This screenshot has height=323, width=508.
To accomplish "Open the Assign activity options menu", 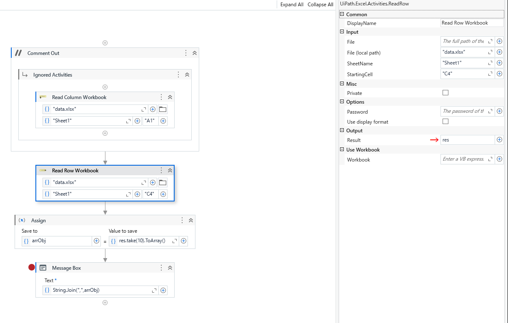I will coord(182,221).
